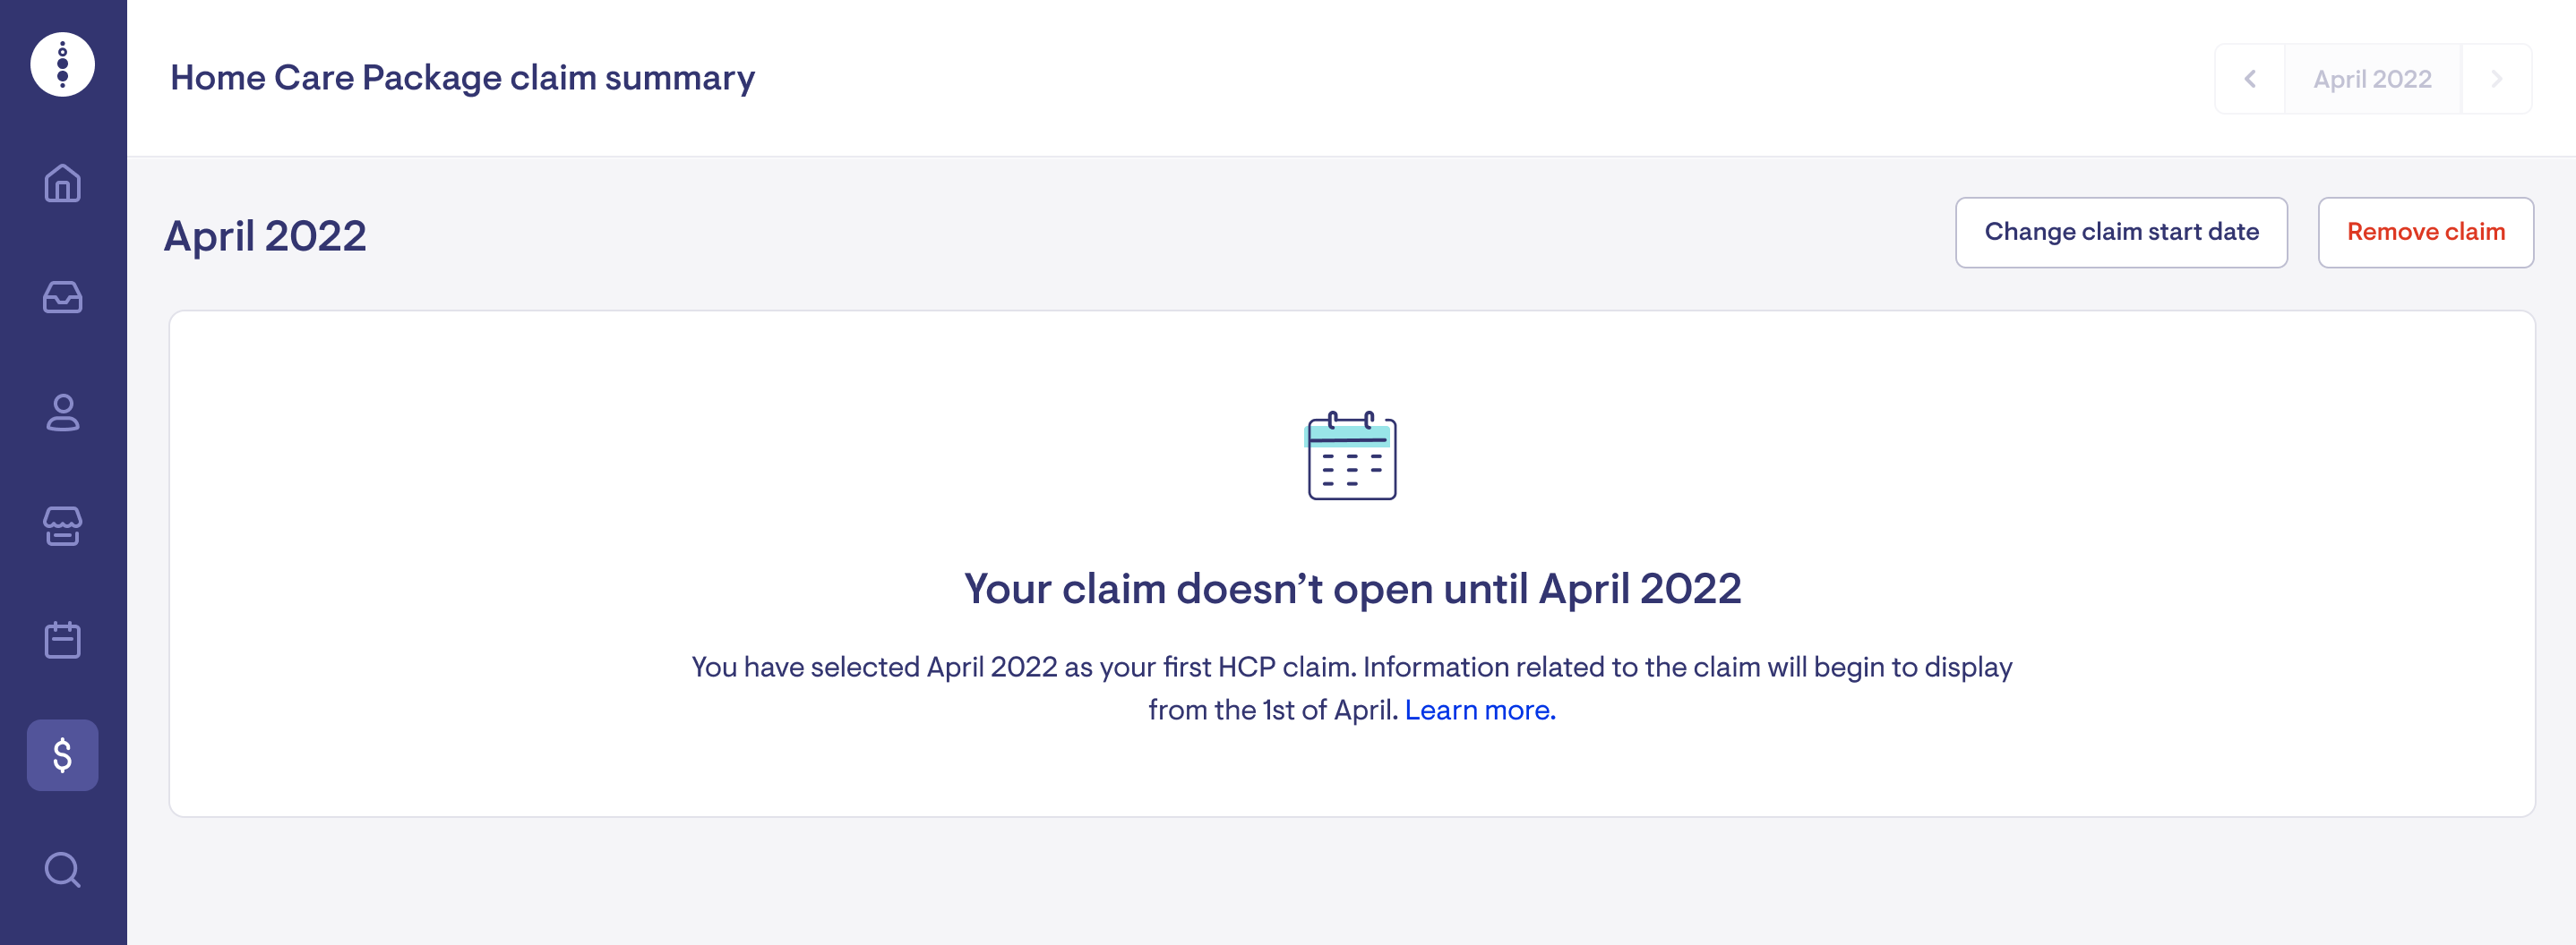Image resolution: width=2576 pixels, height=945 pixels.
Task: Click the calendar illustration in the card
Action: 1352,456
